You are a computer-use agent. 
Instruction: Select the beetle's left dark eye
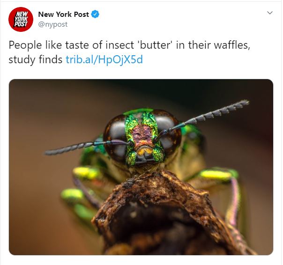[116, 137]
